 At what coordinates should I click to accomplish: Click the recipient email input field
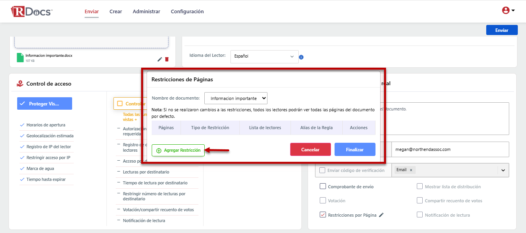point(450,149)
